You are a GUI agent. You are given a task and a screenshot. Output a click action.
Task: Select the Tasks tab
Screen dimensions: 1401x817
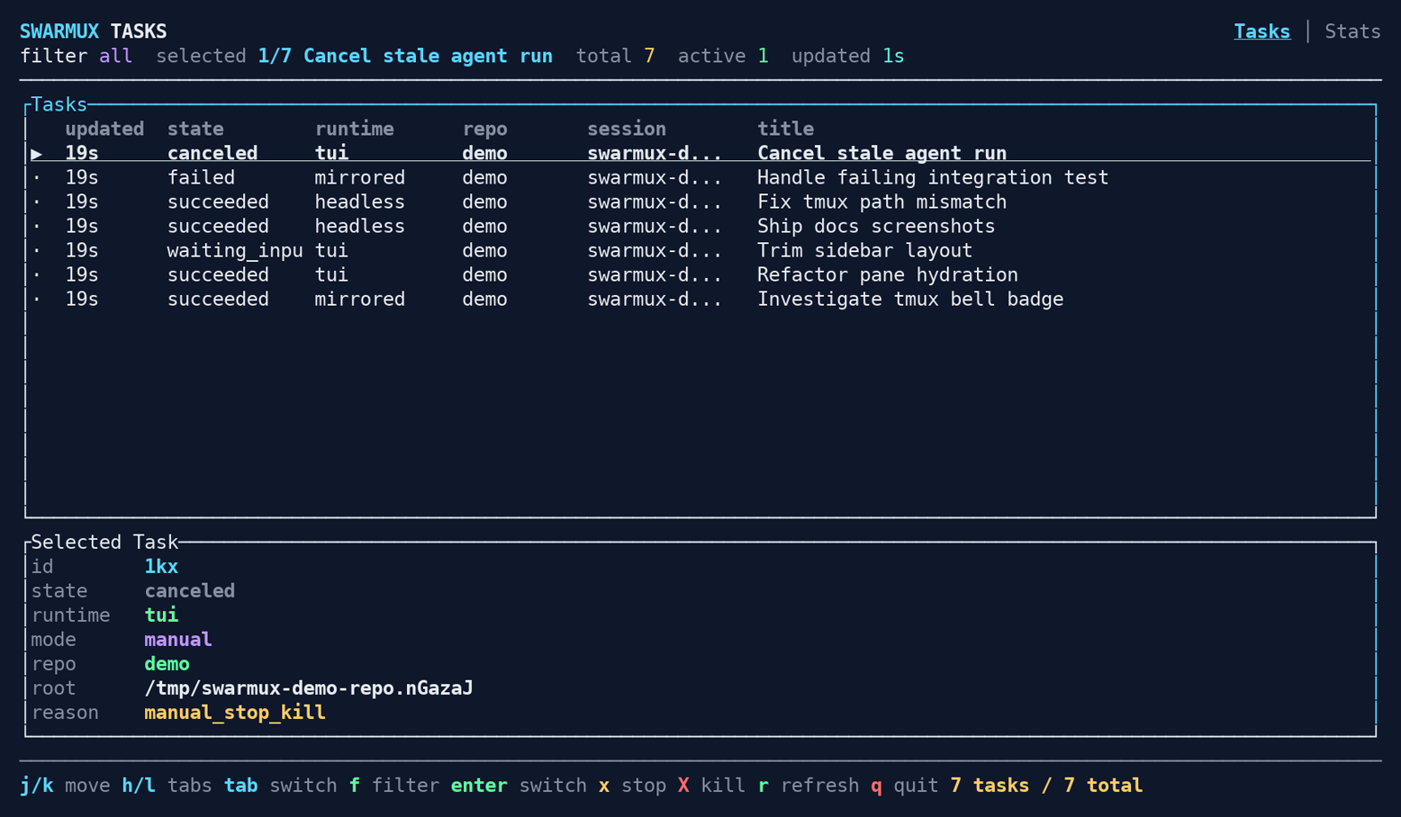click(x=1262, y=31)
